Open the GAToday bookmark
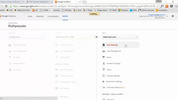Viewport: 178px width, 100px height. click(66, 10)
